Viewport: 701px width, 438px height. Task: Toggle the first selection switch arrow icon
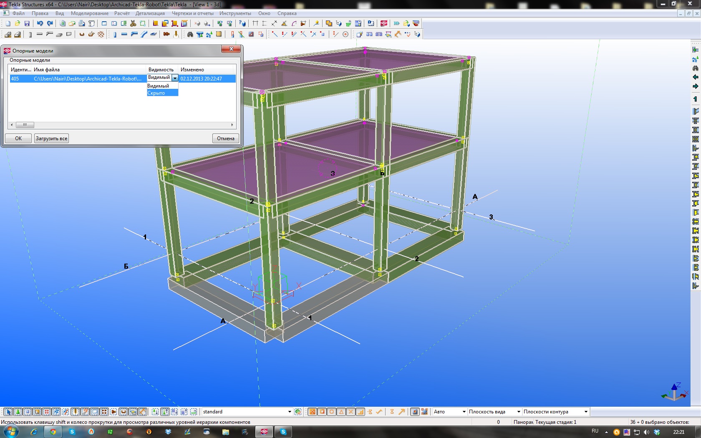point(8,412)
